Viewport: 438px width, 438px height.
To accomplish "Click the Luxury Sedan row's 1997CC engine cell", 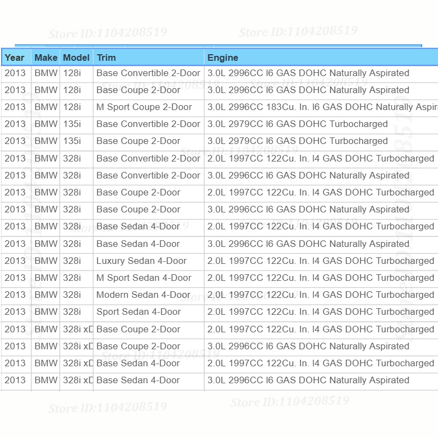I will (x=321, y=261).
